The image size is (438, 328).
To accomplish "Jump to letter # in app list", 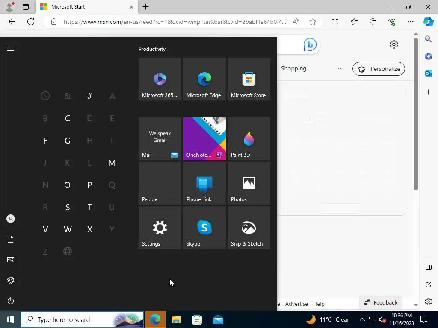I will click(90, 96).
